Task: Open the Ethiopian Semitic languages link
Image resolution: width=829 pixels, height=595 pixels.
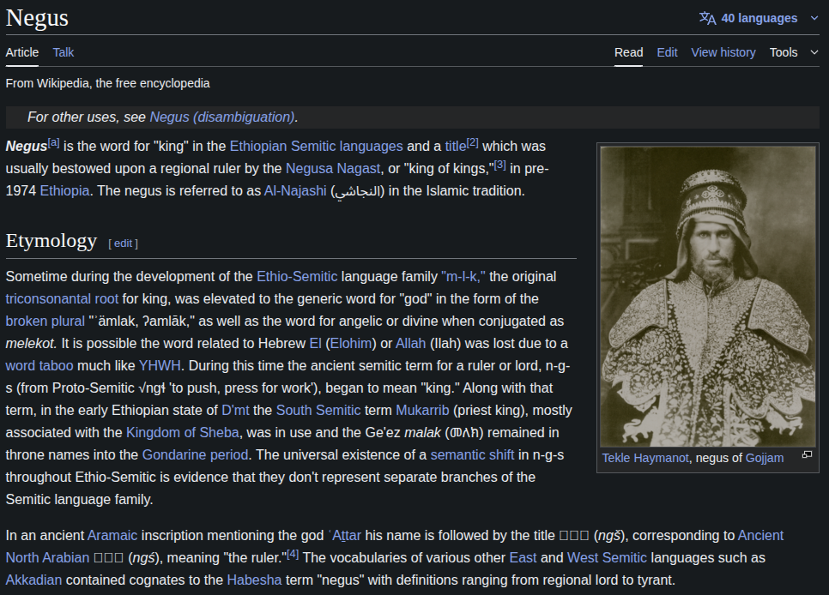Action: pos(316,147)
